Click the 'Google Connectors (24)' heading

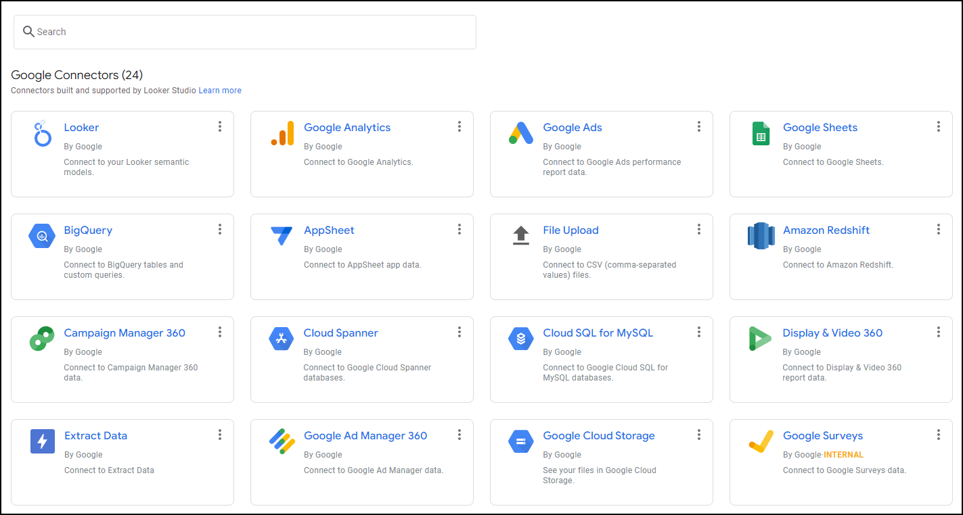coord(77,75)
